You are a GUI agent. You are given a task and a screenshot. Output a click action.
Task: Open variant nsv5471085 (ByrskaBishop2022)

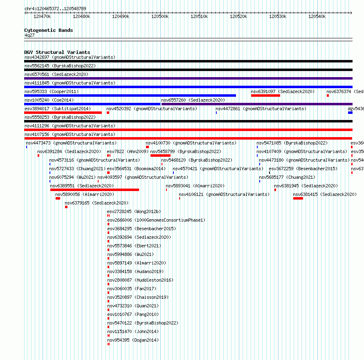click(x=292, y=143)
